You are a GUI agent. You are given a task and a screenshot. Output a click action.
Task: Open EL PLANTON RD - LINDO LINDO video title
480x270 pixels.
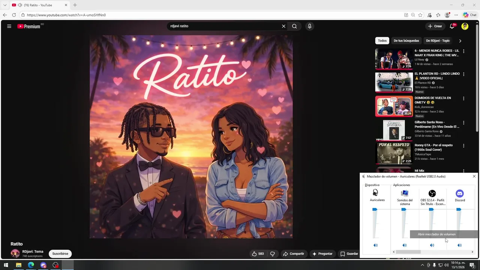click(x=437, y=76)
